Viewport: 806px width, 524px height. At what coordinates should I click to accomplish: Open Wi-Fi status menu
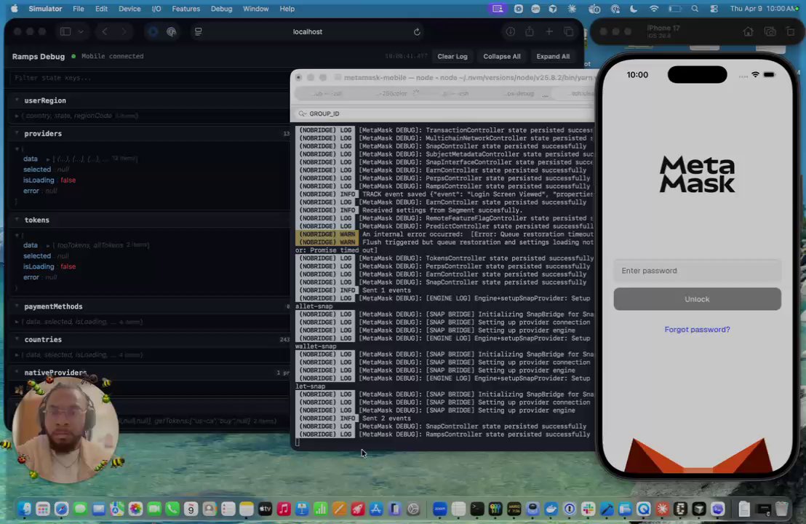pos(654,9)
